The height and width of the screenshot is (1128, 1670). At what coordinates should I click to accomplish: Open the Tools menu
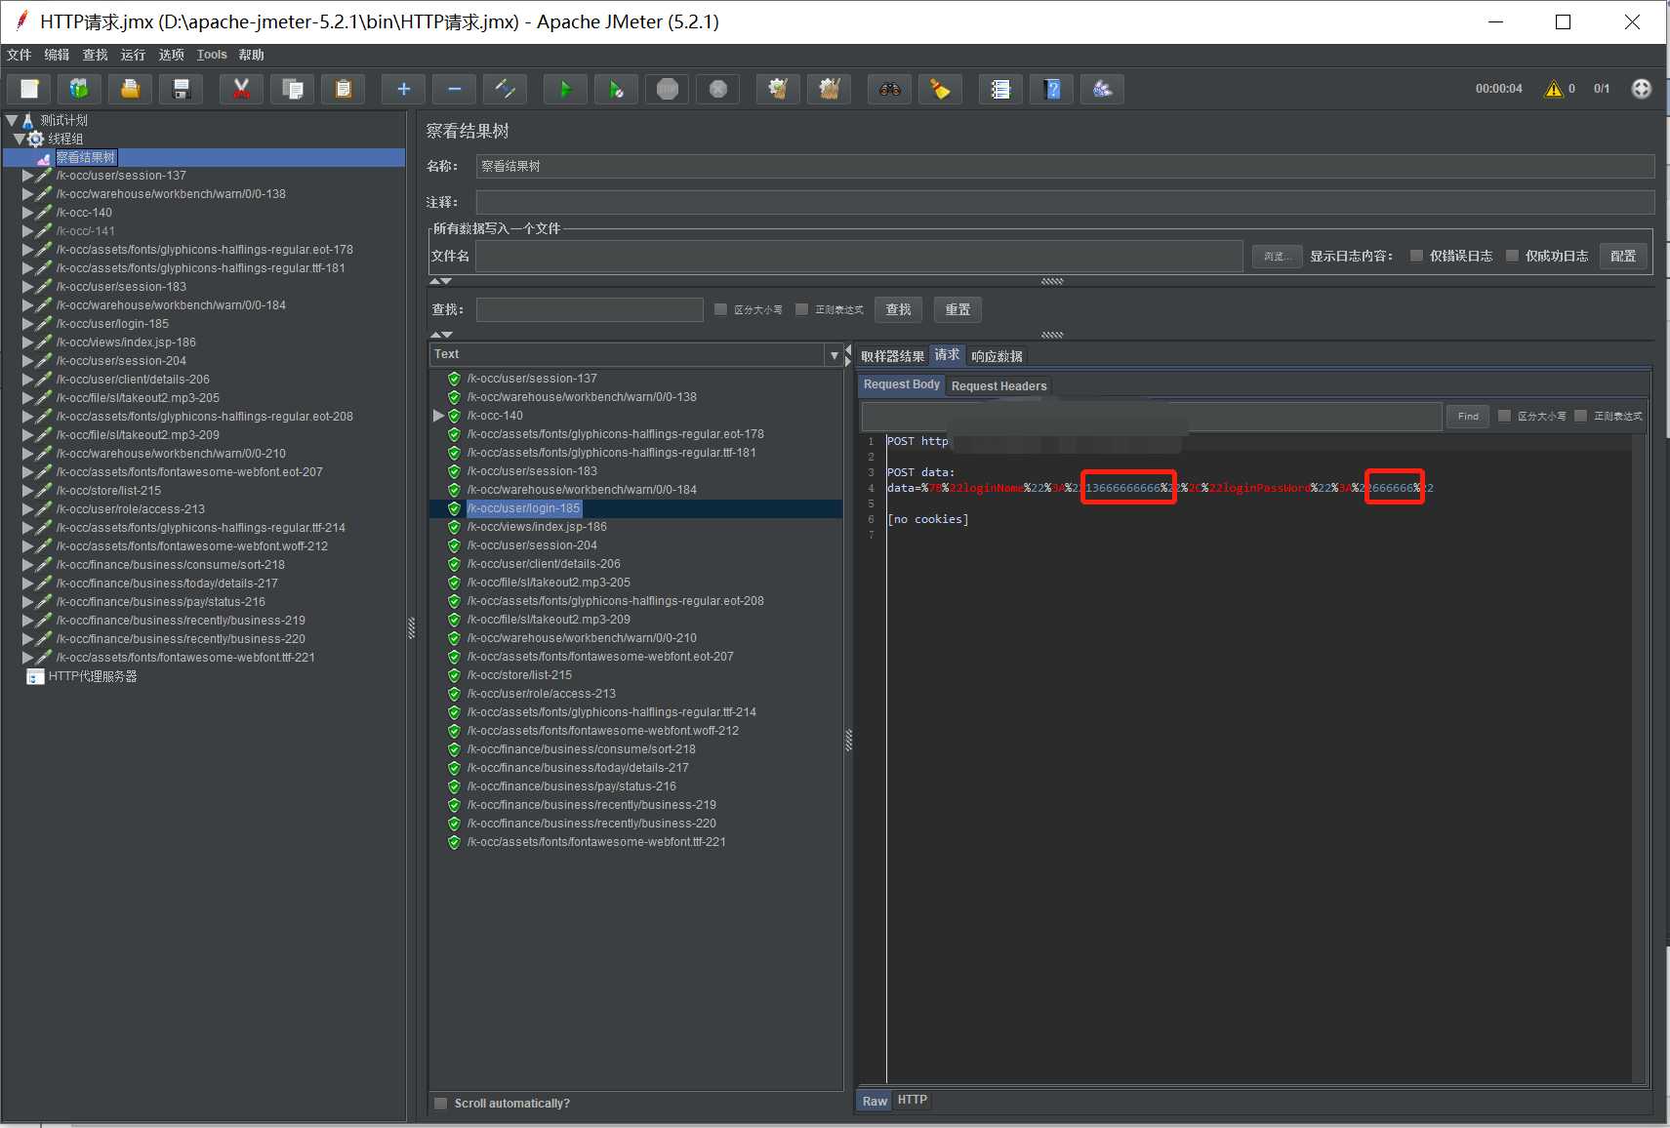(212, 55)
